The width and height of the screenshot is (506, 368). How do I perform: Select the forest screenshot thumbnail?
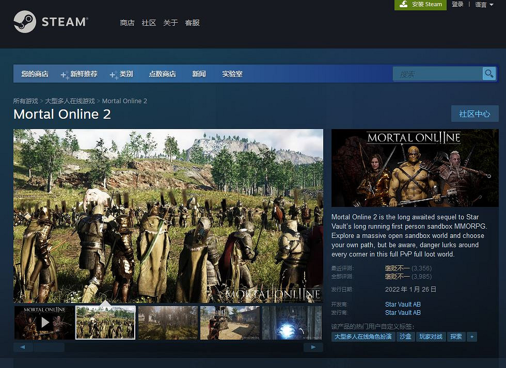tap(168, 323)
